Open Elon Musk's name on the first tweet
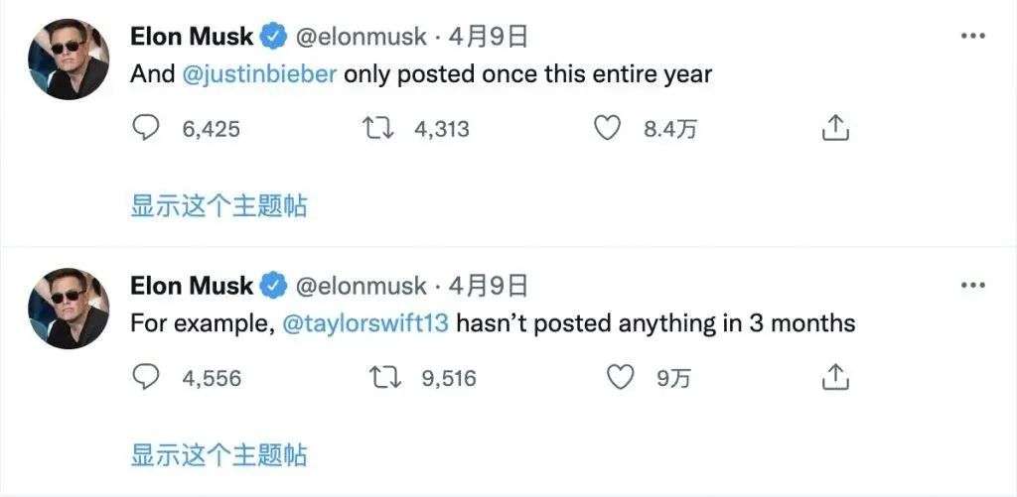The height and width of the screenshot is (497, 1017). (192, 37)
